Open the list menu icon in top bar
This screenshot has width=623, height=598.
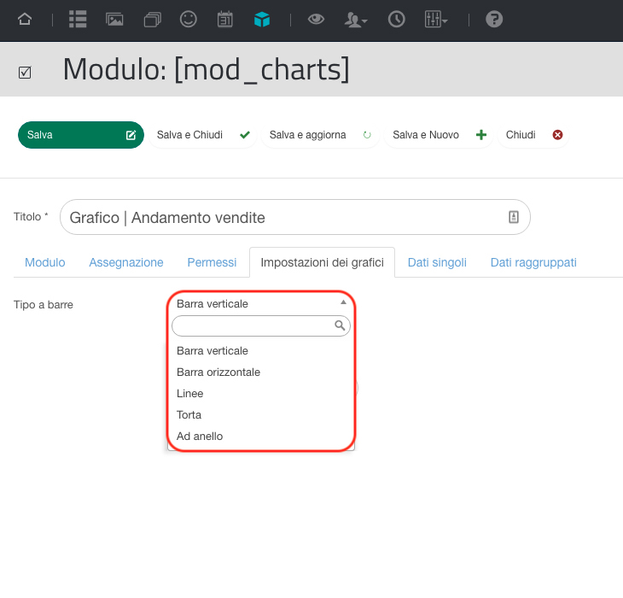pyautogui.click(x=78, y=19)
